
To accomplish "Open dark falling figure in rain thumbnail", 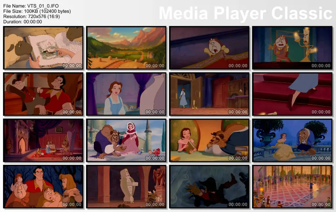I will 209,187.
